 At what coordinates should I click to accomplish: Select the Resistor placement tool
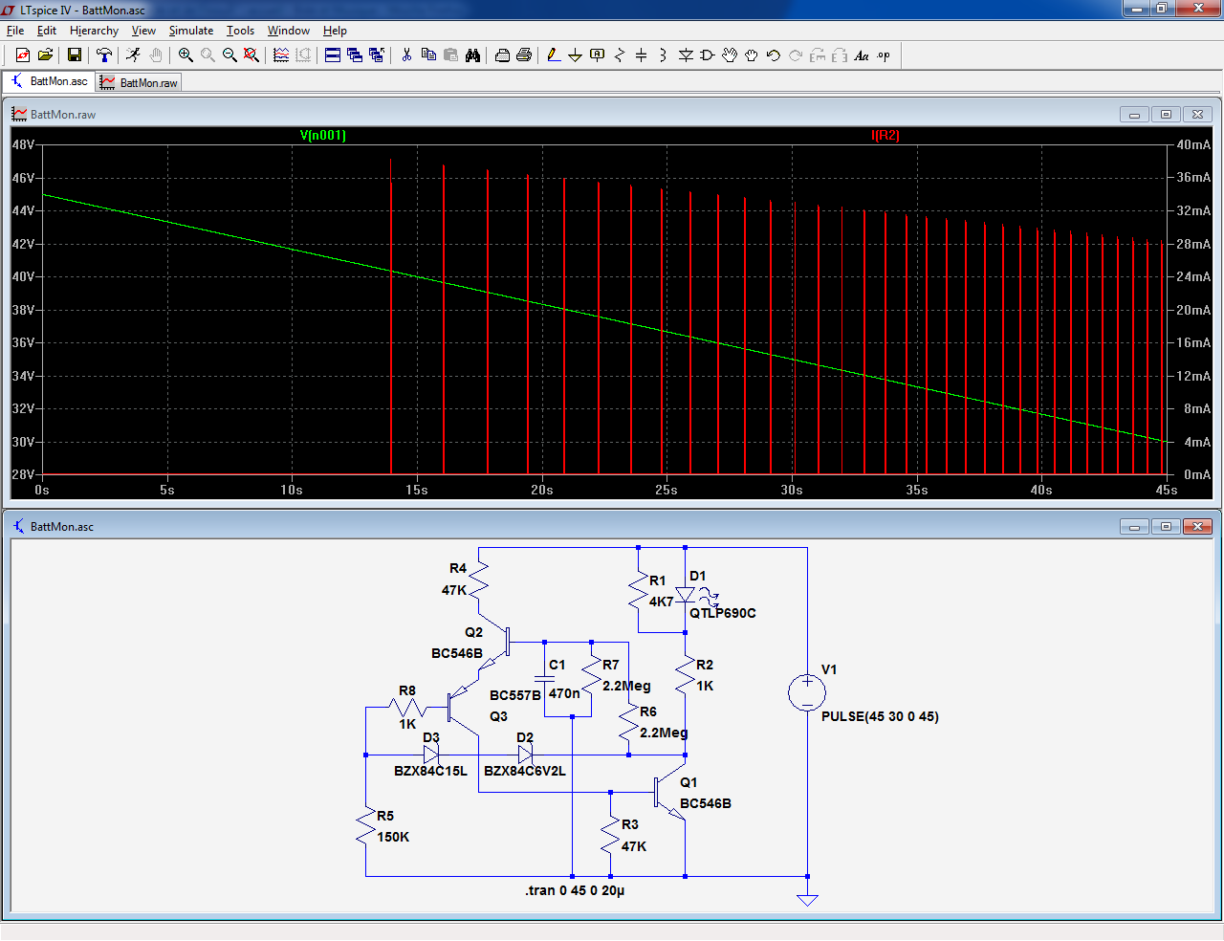coord(620,55)
